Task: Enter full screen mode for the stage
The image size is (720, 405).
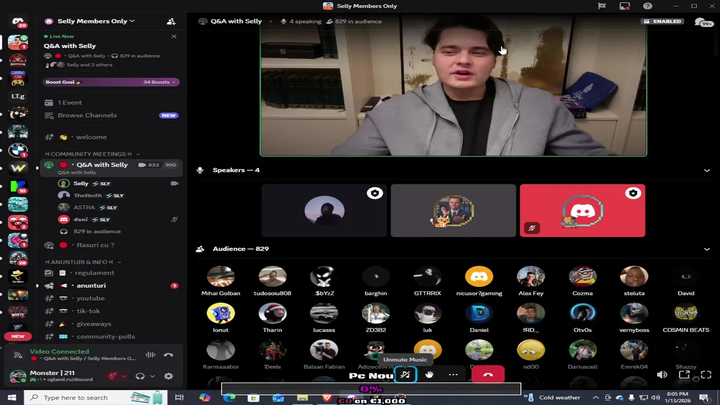Action: (x=706, y=375)
